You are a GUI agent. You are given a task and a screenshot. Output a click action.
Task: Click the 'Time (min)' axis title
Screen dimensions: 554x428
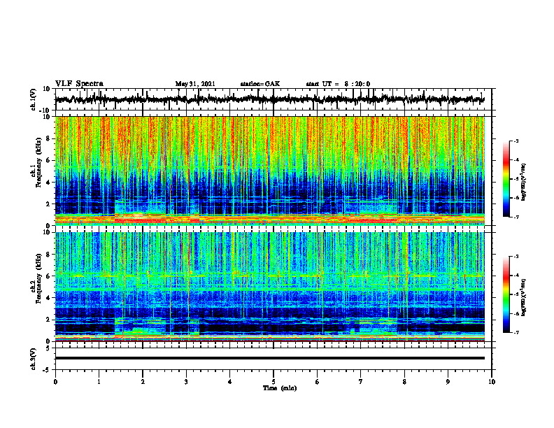pos(280,388)
